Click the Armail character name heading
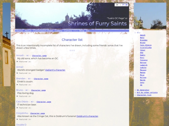Screen dimensions: 169x126 tap(20, 67)
